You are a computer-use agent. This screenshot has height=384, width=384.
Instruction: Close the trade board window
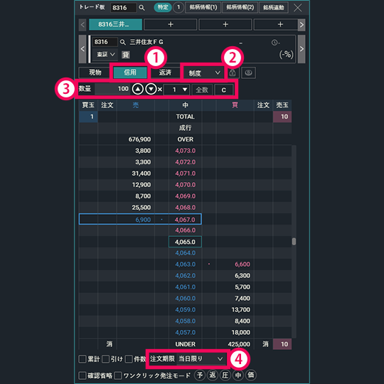pos(297,8)
